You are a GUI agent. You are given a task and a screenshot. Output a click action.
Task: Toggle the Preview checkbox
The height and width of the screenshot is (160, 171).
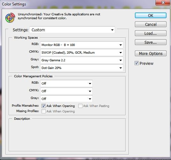pyautogui.click(x=136, y=63)
